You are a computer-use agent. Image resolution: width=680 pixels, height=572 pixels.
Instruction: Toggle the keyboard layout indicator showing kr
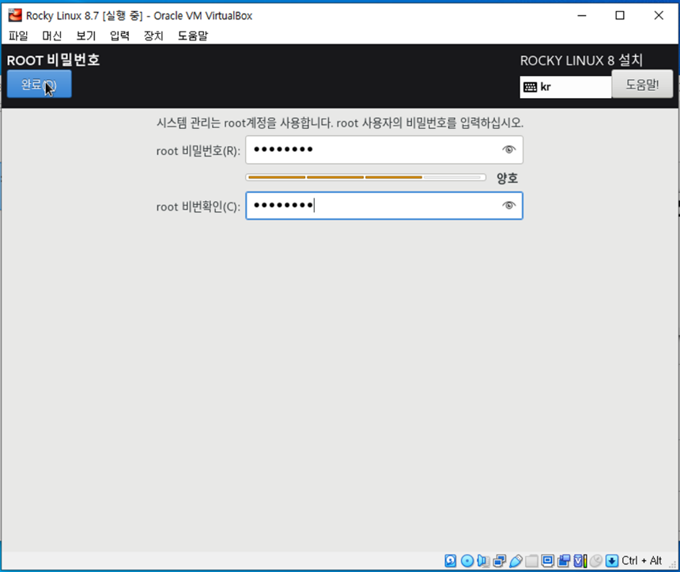coord(565,87)
